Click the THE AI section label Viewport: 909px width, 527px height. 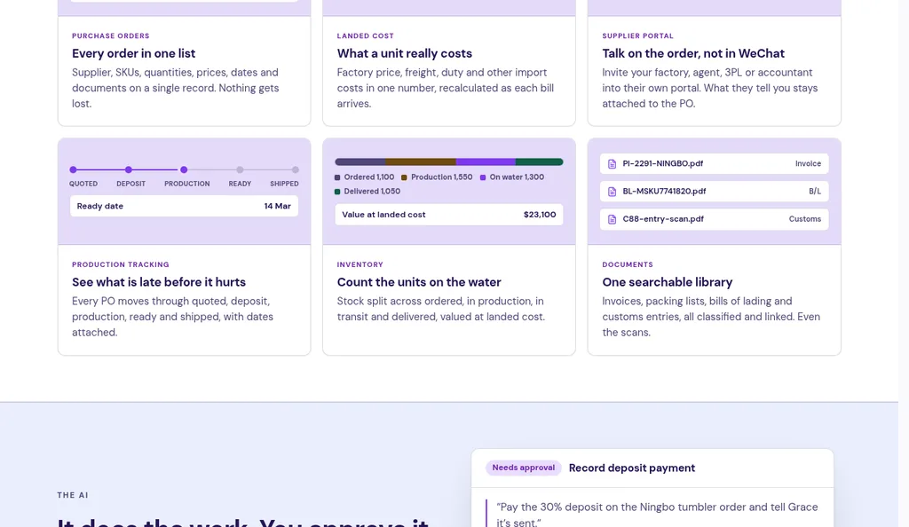[73, 495]
